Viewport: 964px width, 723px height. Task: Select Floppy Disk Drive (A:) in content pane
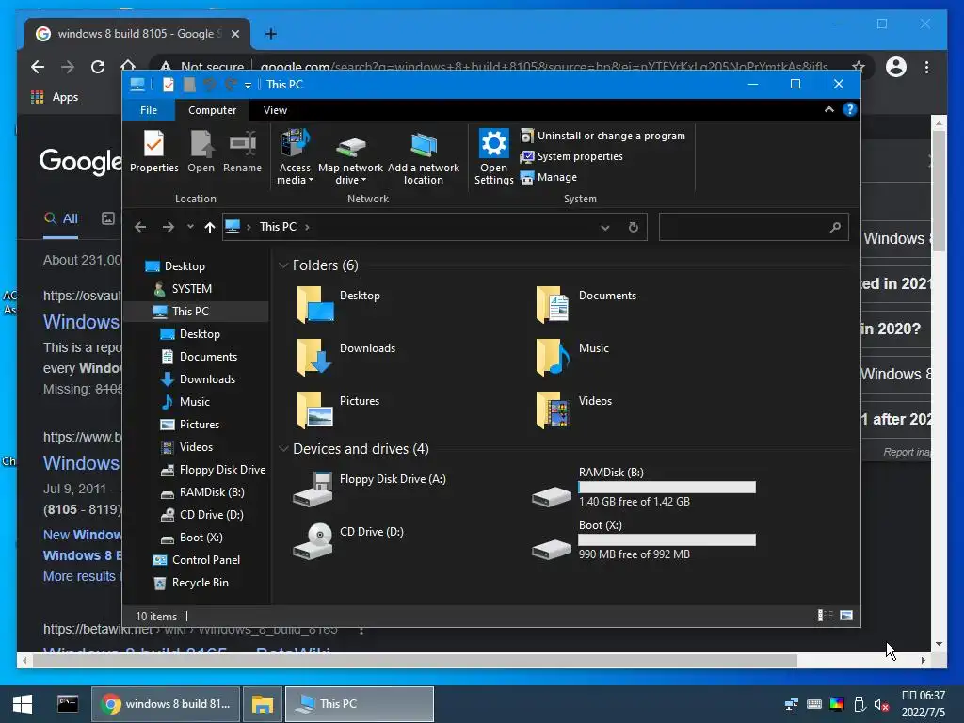tap(369, 489)
